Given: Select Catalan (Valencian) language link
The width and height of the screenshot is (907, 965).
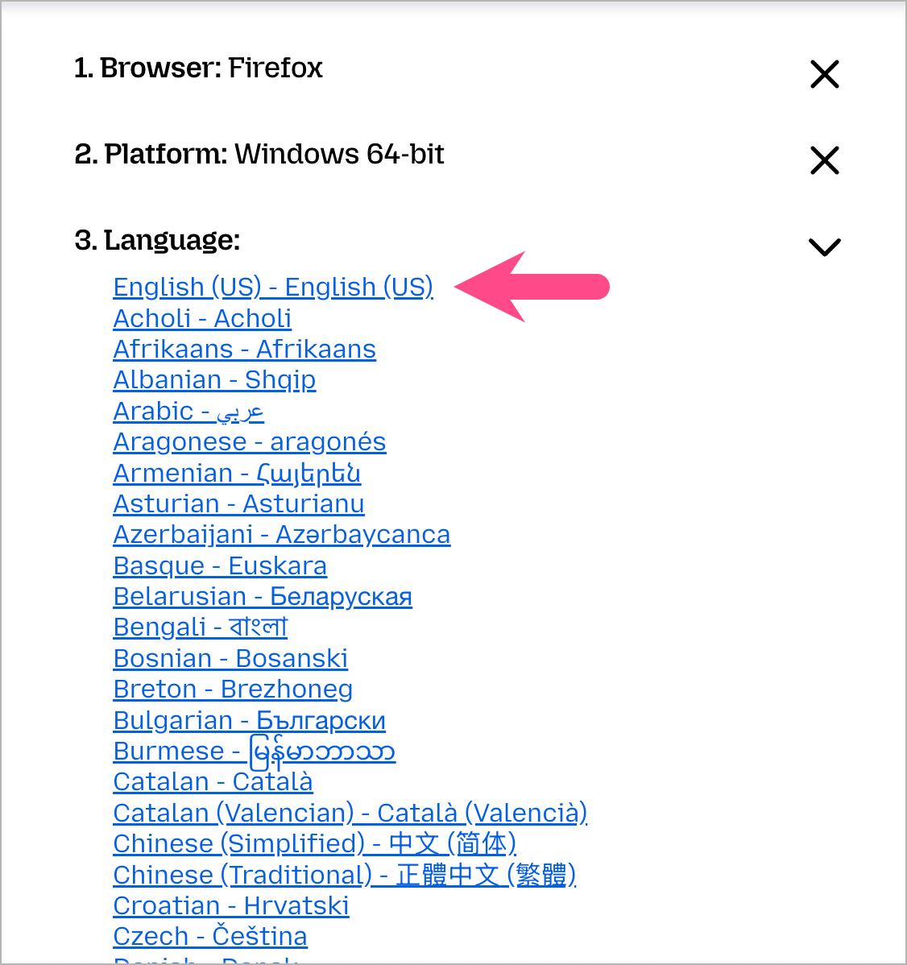Looking at the screenshot, I should point(350,813).
